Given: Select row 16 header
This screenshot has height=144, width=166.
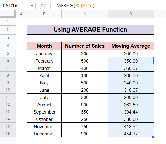Looking at the screenshot, I should 8,134.
